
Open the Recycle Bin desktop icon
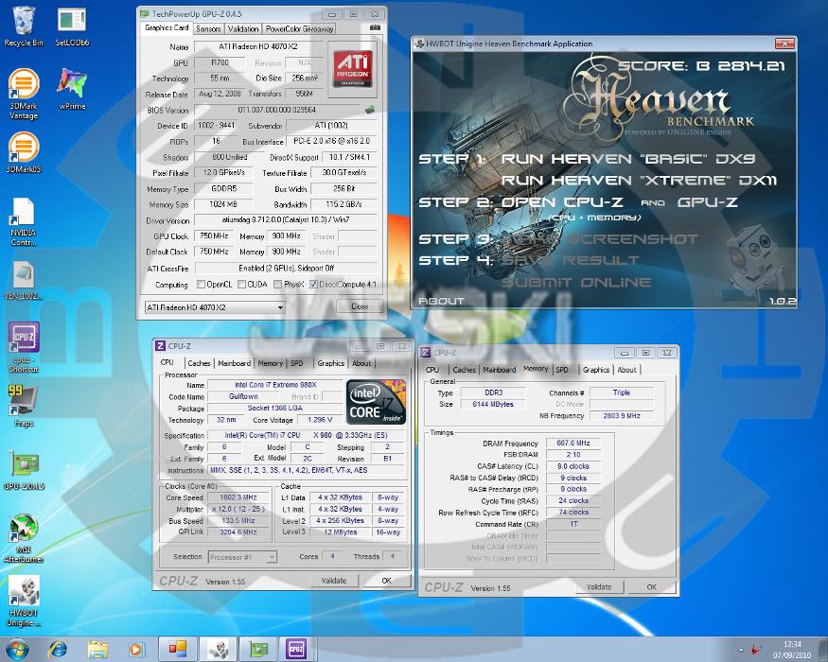point(24,26)
